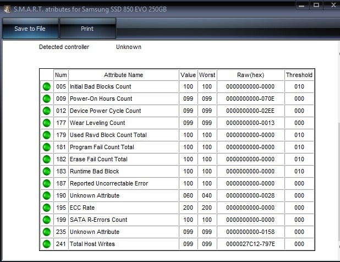The height and width of the screenshot is (262, 340).
Task: Select the Wear Leveling Count name
Action: click(x=97, y=123)
